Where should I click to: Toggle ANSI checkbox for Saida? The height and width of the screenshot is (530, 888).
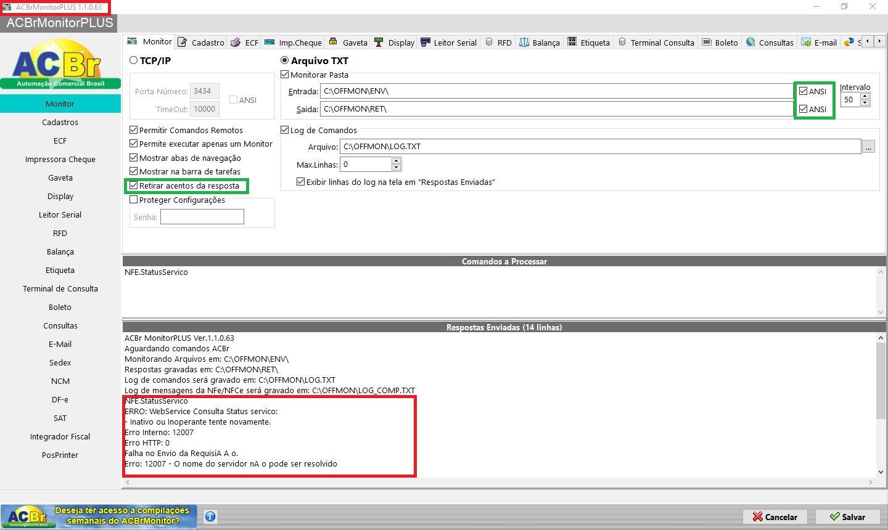pyautogui.click(x=803, y=109)
